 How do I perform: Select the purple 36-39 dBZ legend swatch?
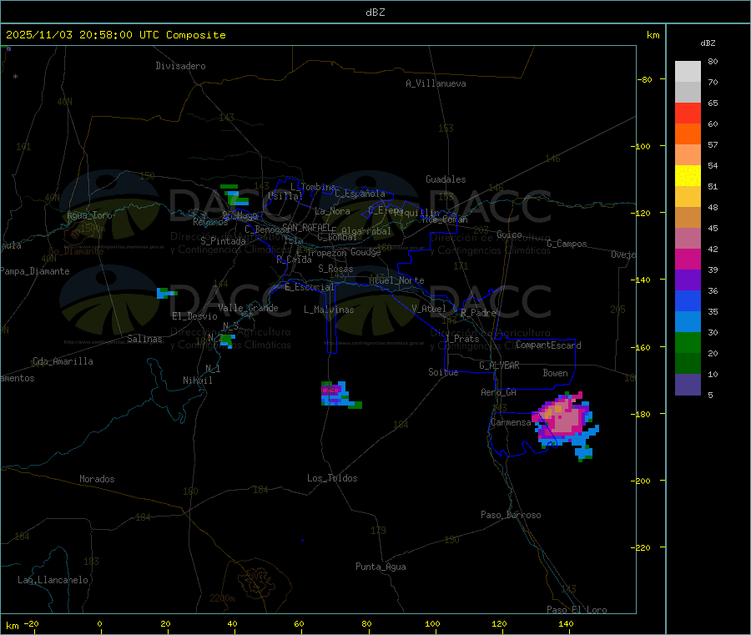[688, 280]
